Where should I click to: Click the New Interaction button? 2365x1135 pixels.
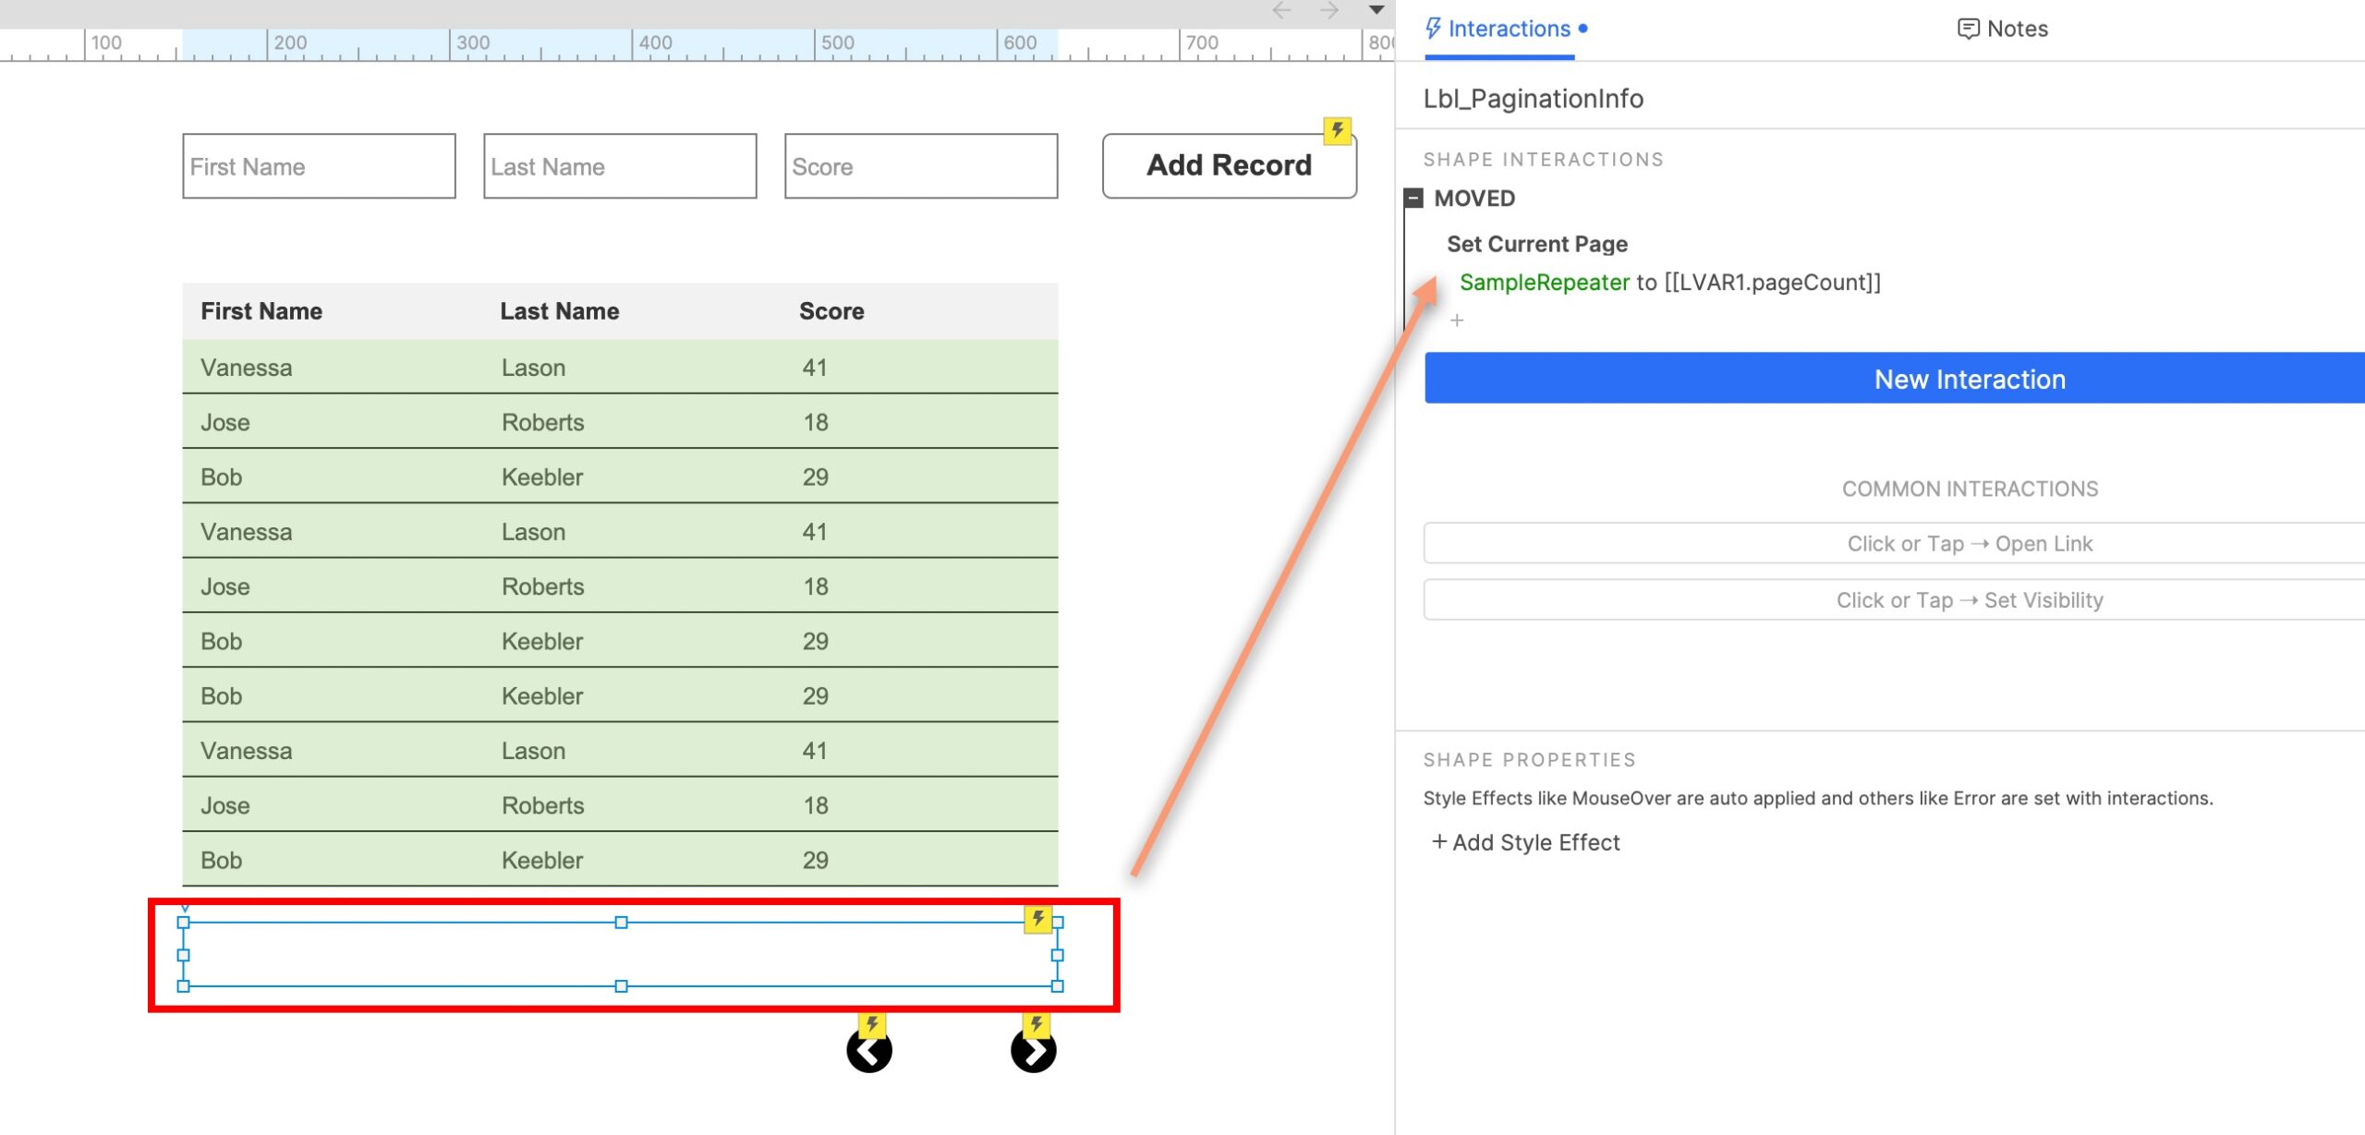tap(1894, 379)
